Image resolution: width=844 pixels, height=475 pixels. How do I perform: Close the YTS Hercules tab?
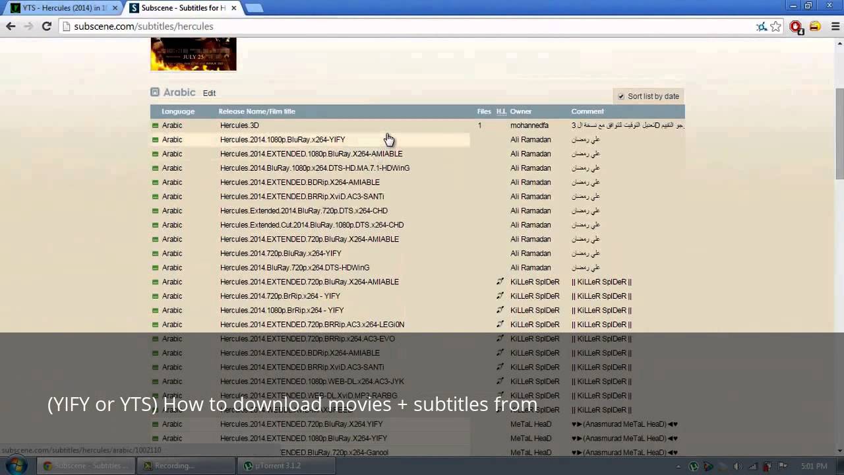[115, 8]
